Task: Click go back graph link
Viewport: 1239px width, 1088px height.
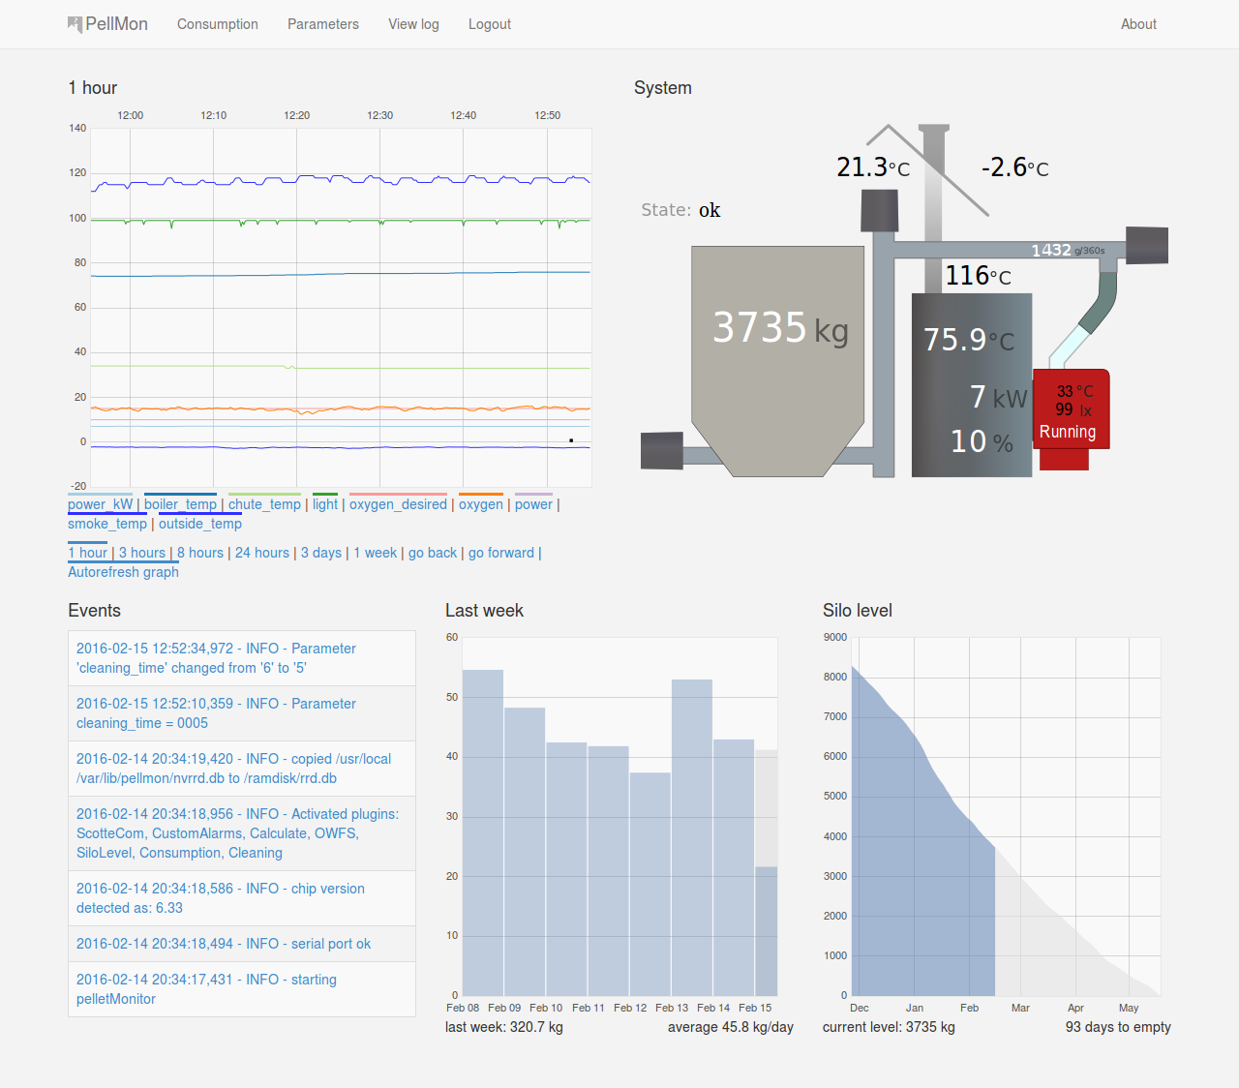Action: tap(433, 553)
